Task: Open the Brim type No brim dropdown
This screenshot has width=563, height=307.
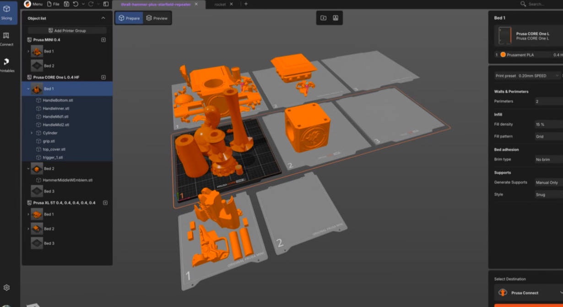Action: coord(548,159)
